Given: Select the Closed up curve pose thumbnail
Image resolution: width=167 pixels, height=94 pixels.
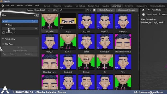Looking at the screenshot, I should coord(50,62).
